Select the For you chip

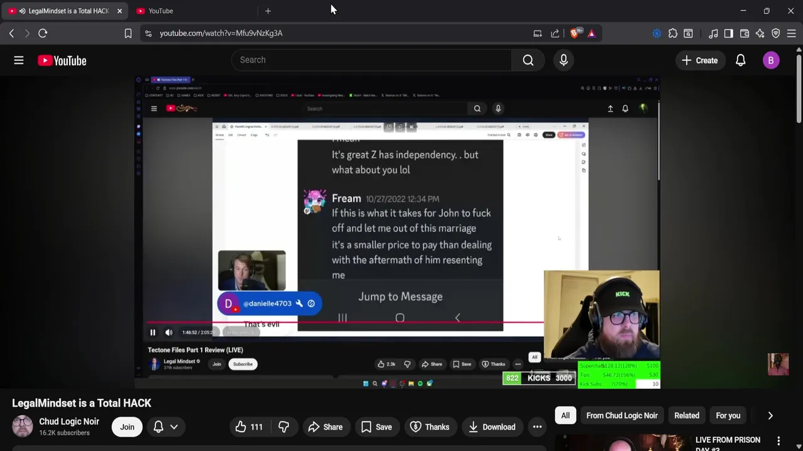pos(728,415)
